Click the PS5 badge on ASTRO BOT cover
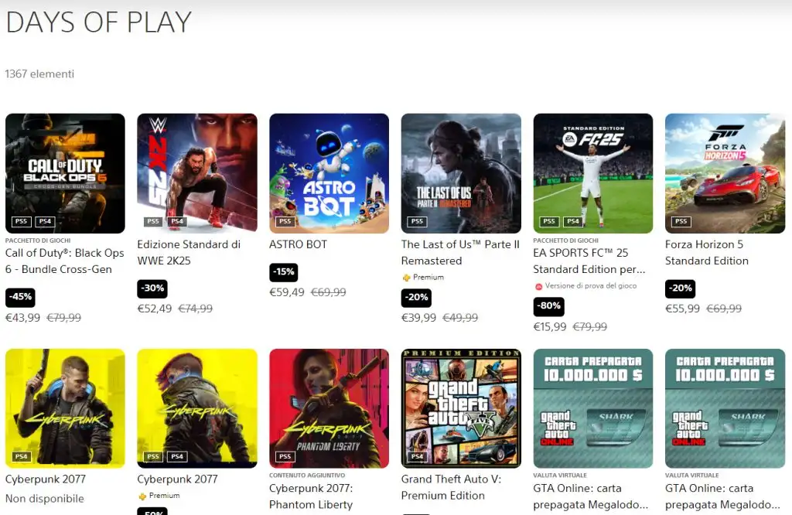This screenshot has height=515, width=792. tap(285, 221)
